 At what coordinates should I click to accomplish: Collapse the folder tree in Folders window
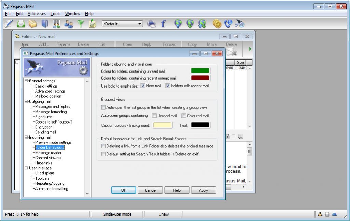(17, 62)
